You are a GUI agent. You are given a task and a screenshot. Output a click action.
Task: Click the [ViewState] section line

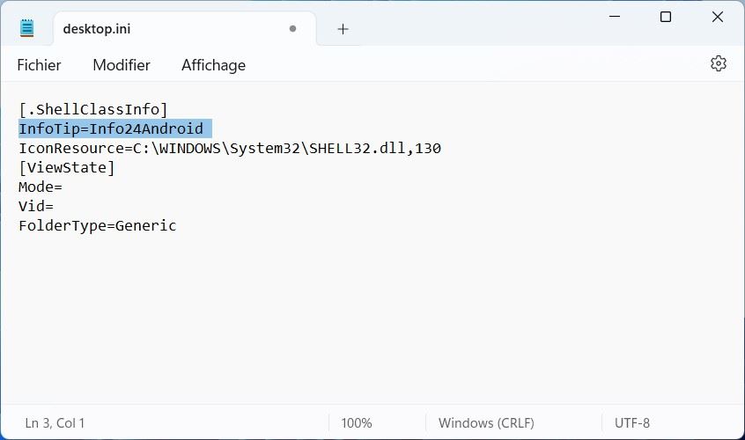[x=67, y=167]
